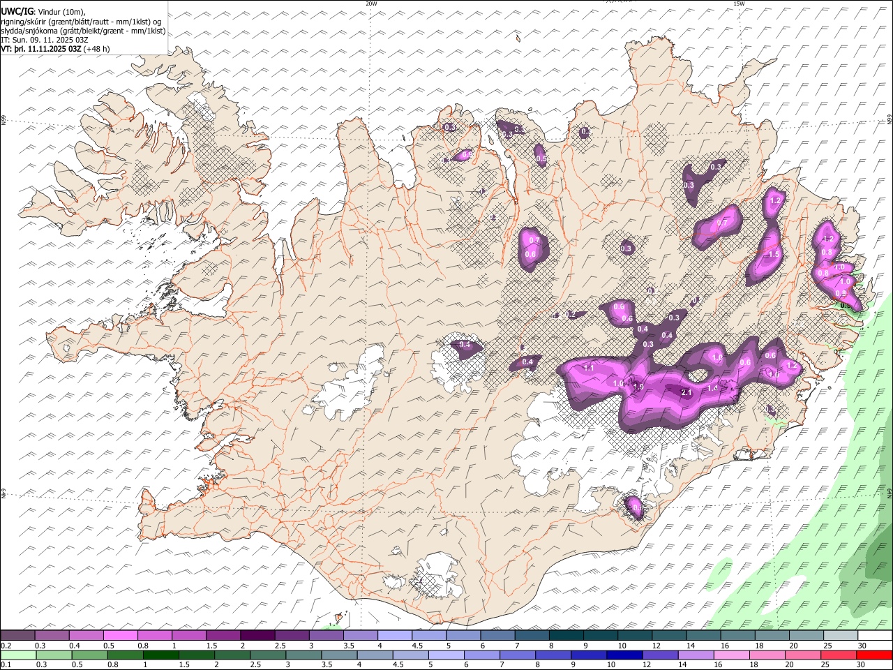Click the '15W' longitude label

pyautogui.click(x=739, y=3)
